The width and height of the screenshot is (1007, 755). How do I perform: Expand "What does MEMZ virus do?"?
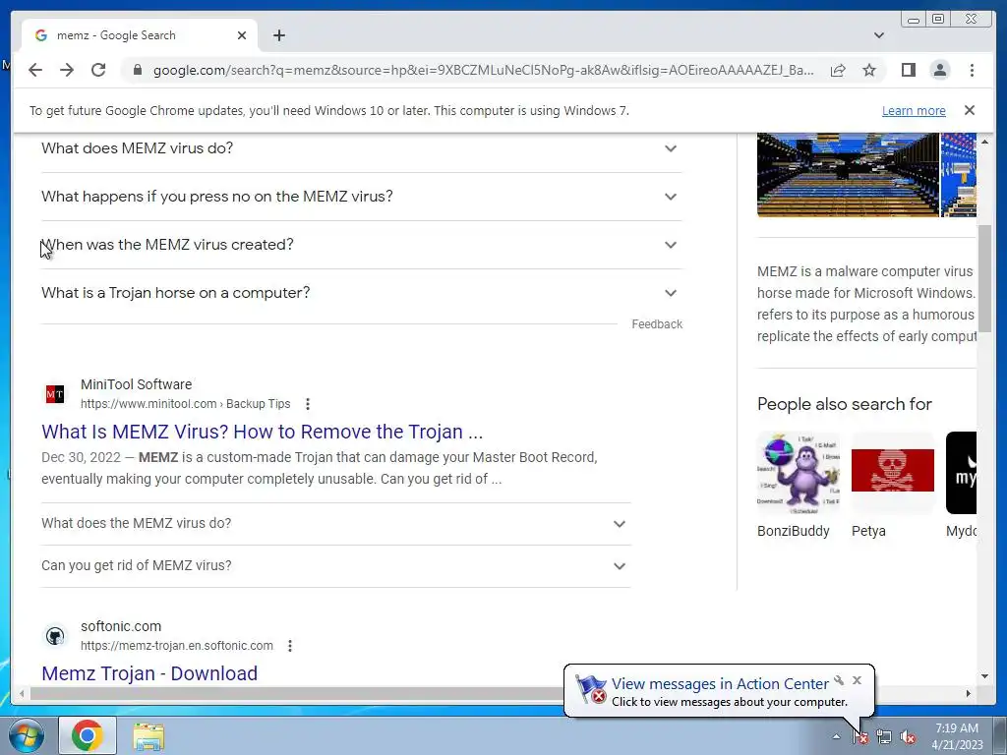pos(361,148)
